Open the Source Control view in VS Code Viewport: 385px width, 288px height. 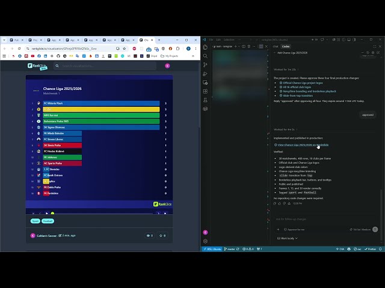click(205, 65)
